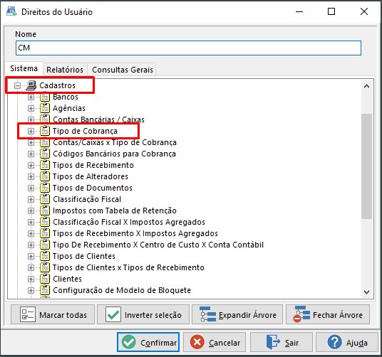Viewport: 382px width, 357px height.
Task: Switch to the Sistema tab
Action: tap(24, 69)
